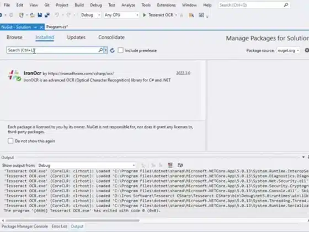Switch to the Program.cs tab
This screenshot has width=309, height=232.
[57, 27]
